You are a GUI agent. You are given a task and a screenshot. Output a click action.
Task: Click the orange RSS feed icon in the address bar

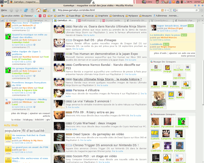pyautogui.click(x=162, y=10)
